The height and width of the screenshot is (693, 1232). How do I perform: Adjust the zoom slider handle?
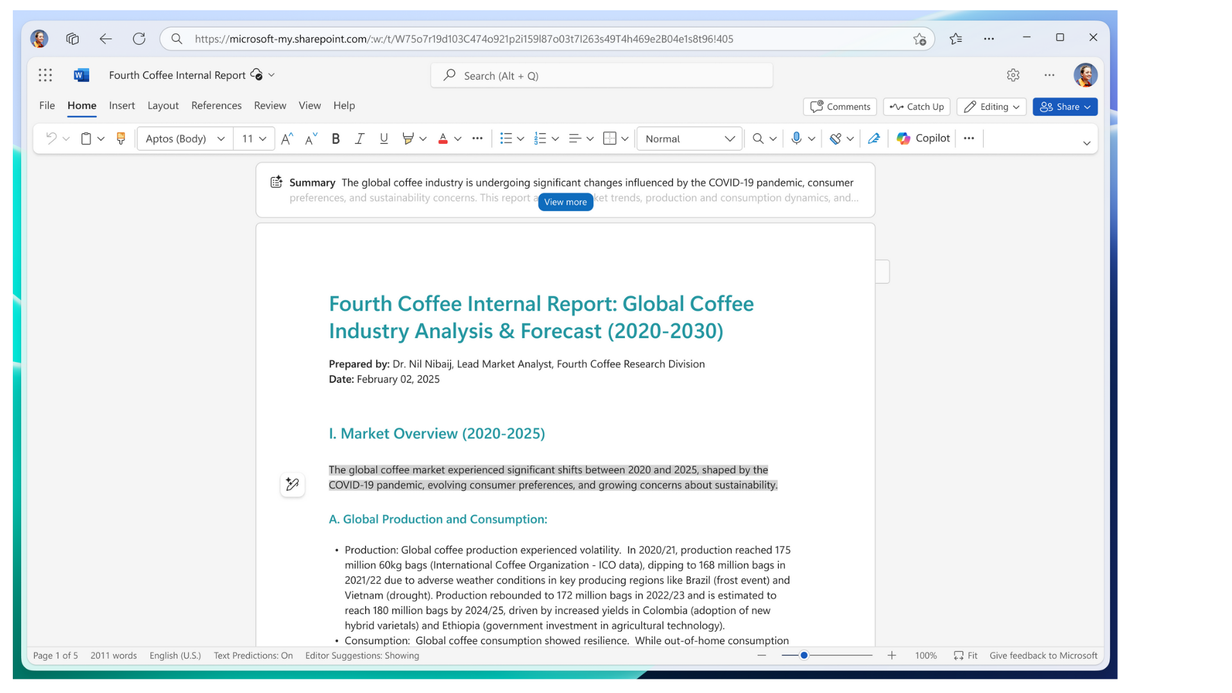click(x=803, y=656)
